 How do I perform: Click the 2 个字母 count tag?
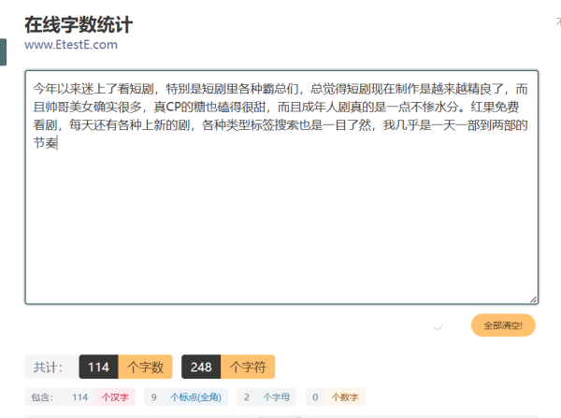click(x=266, y=396)
